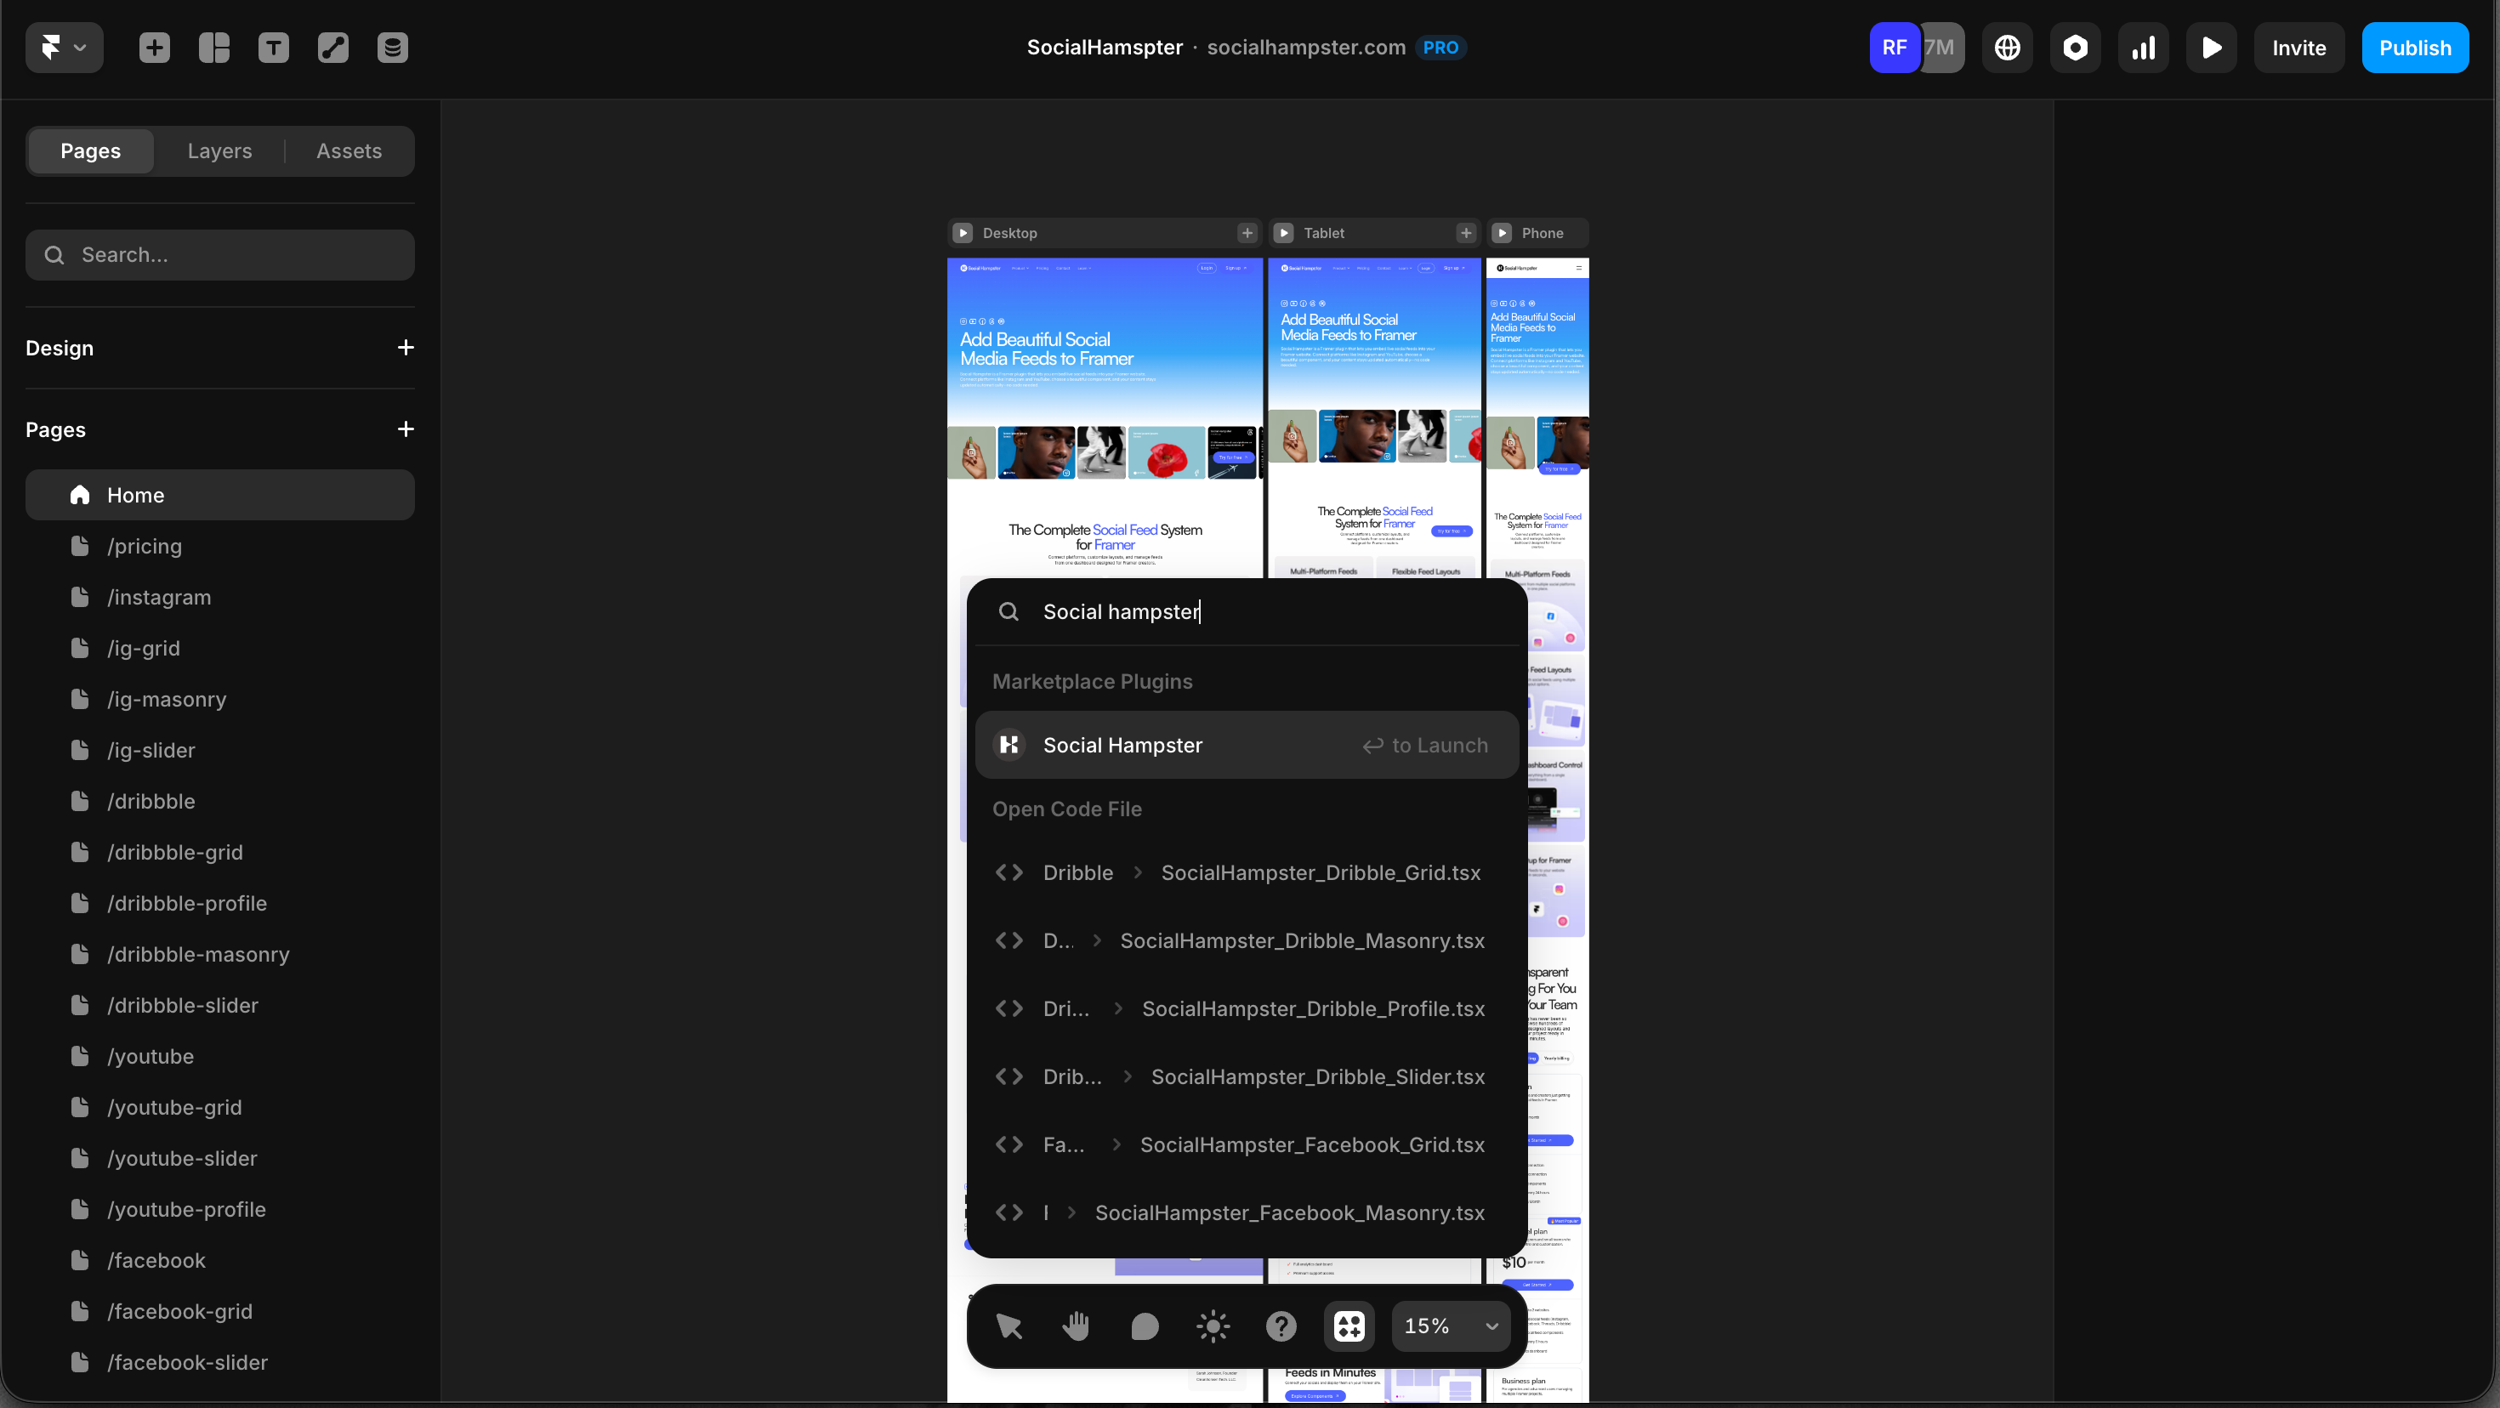Click the Desktop frame thumbnail

[x=1105, y=417]
